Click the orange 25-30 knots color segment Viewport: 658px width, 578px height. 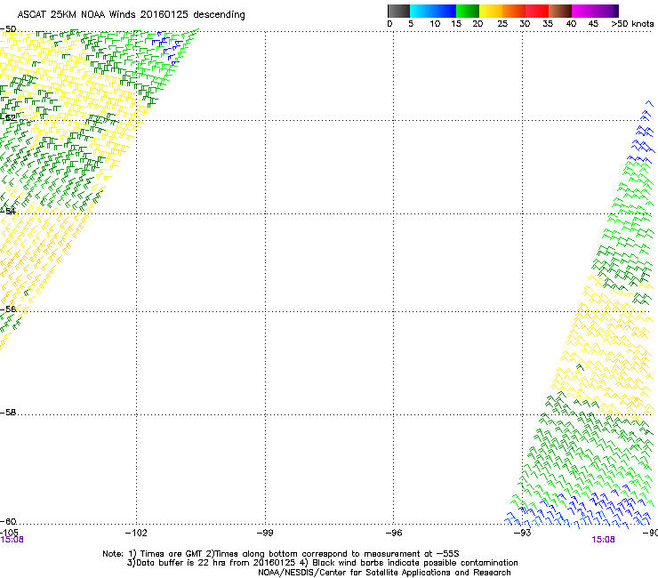pyautogui.click(x=514, y=11)
